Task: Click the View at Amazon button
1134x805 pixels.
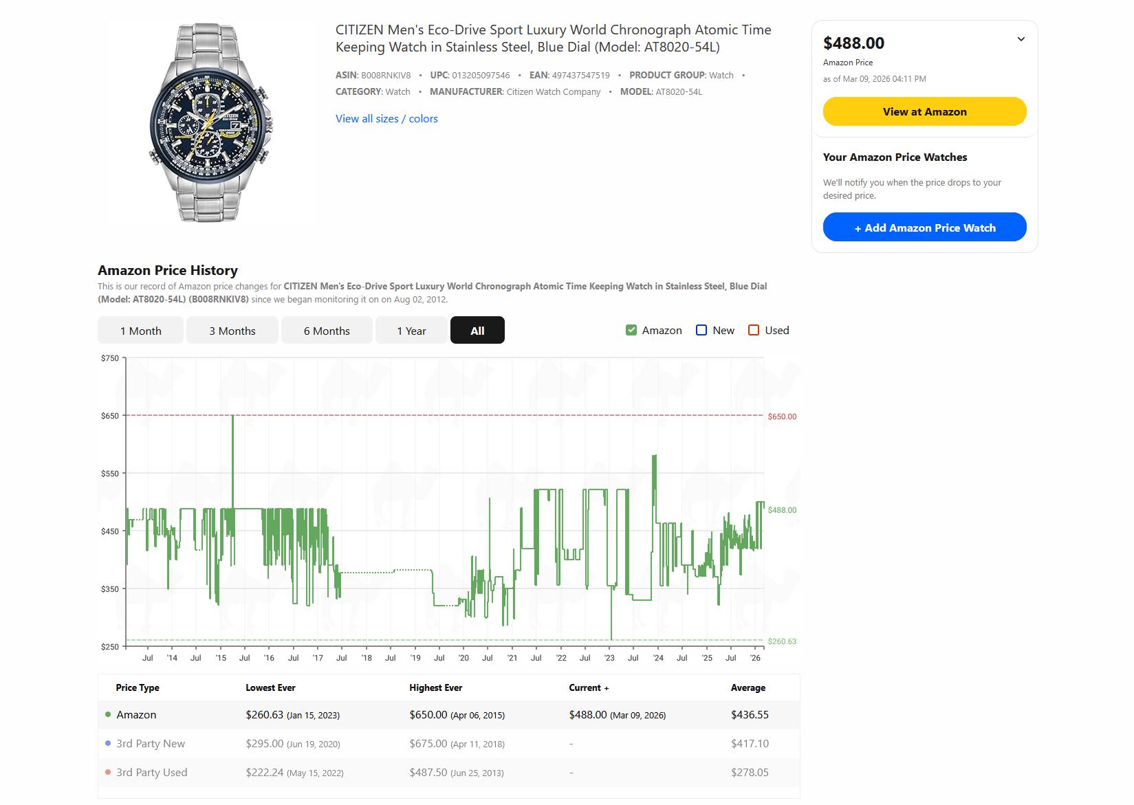Action: tap(924, 111)
